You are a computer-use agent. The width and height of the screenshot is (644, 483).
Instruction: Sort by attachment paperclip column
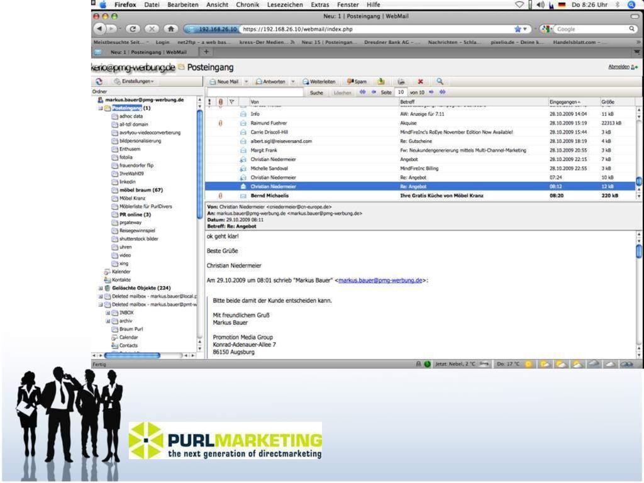[x=221, y=101]
